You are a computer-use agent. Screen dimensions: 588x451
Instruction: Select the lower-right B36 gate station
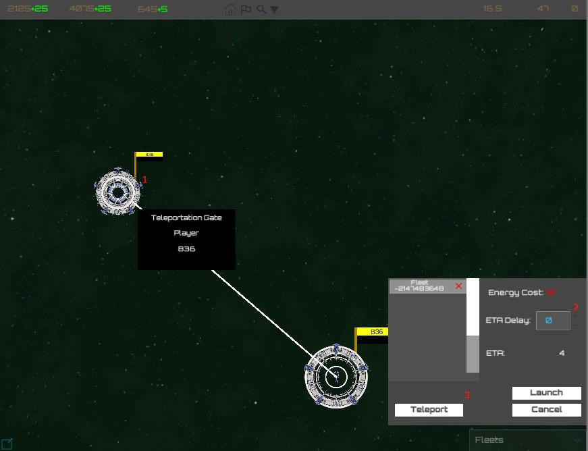[x=336, y=376]
